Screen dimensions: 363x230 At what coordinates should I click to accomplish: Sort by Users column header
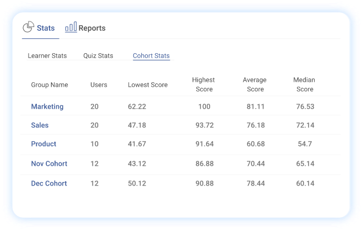[99, 85]
